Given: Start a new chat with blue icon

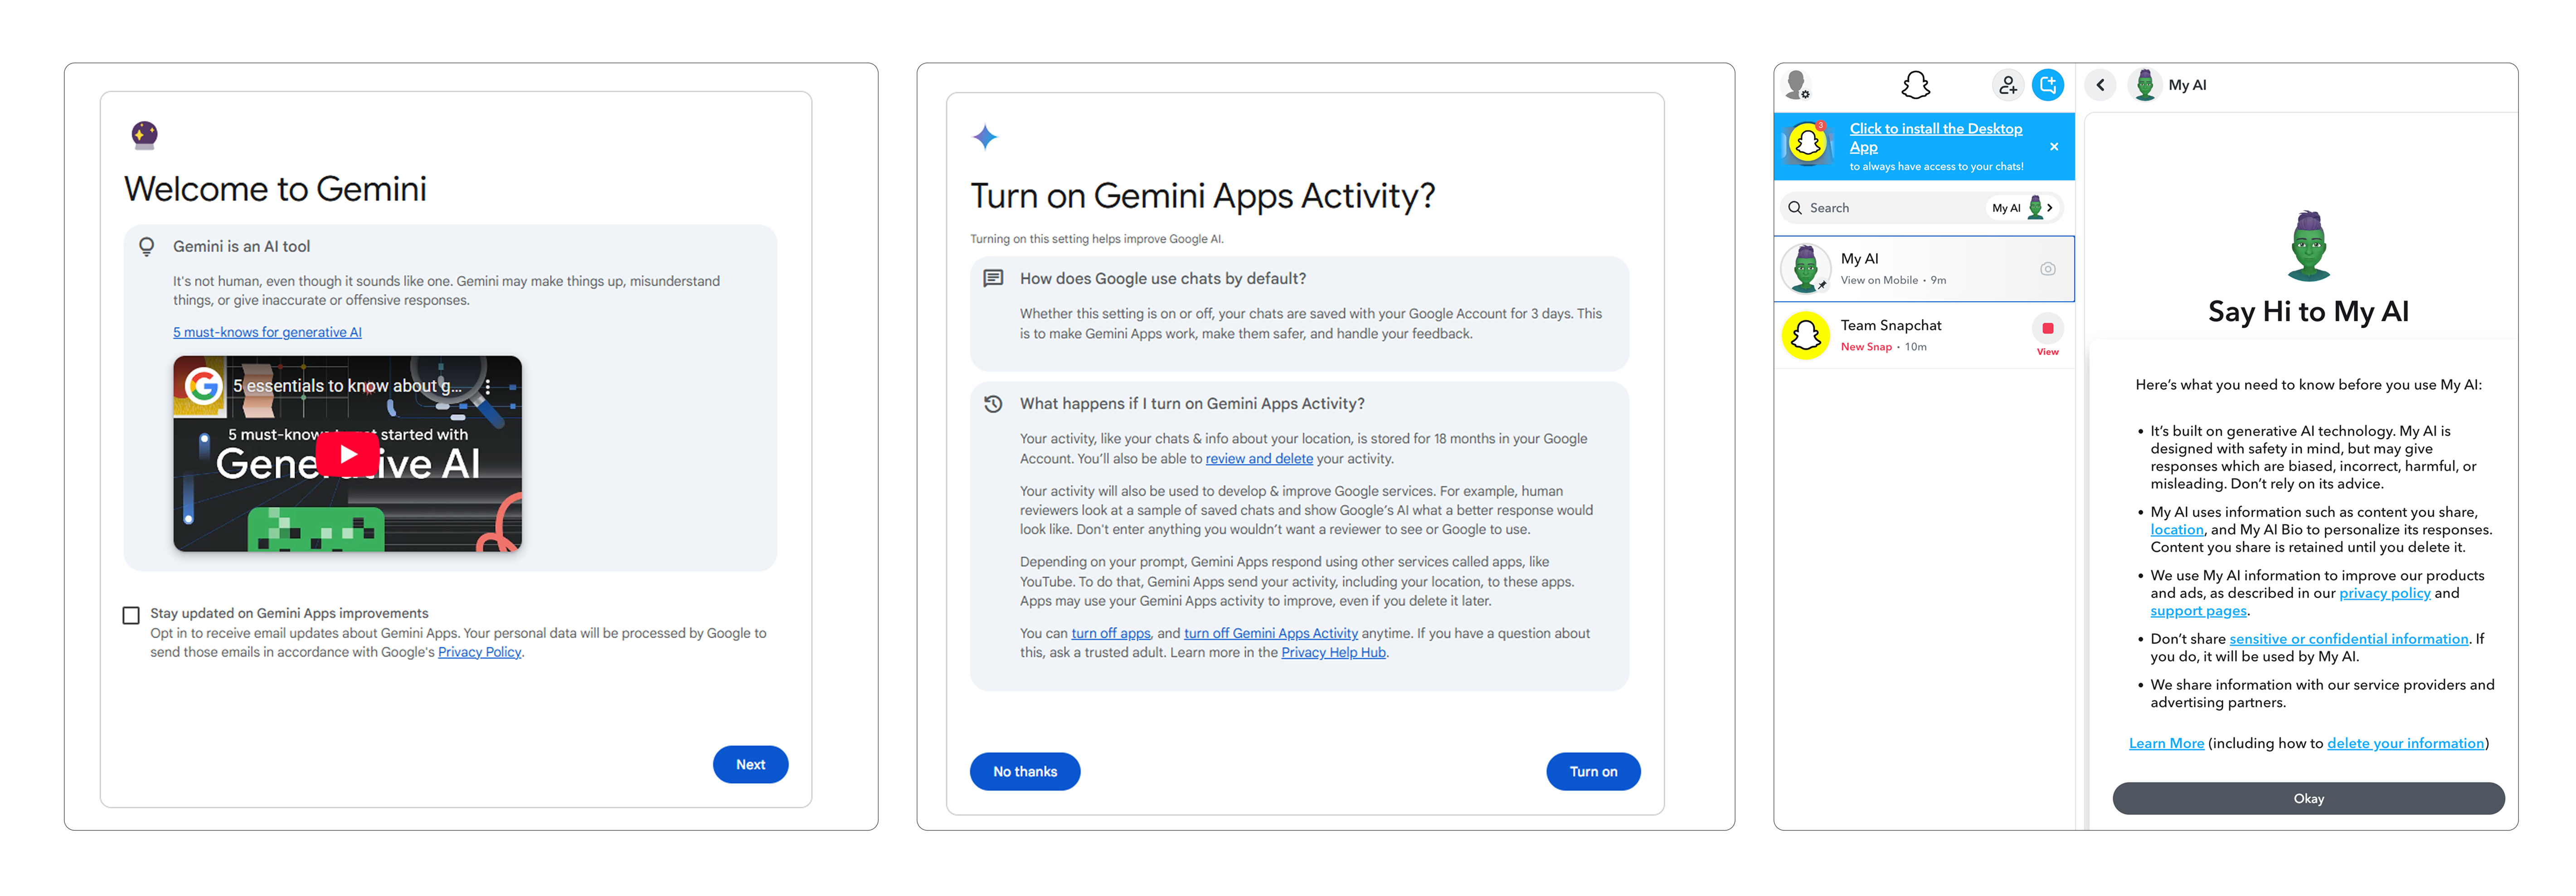Looking at the screenshot, I should pyautogui.click(x=2047, y=86).
